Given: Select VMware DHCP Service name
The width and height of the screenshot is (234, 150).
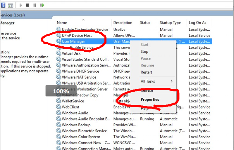Looking at the screenshot, I should coord(80,71).
